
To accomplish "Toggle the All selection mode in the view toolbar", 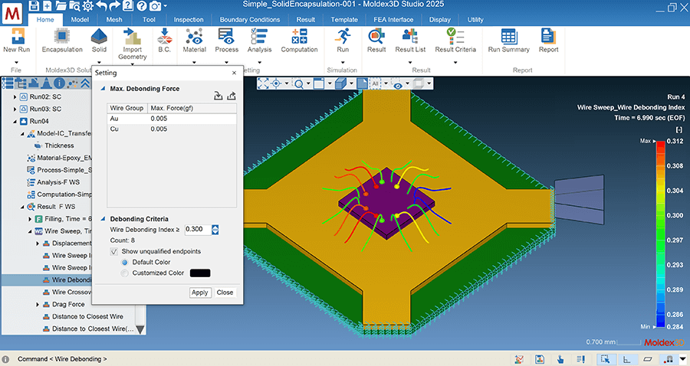I will coord(375,83).
